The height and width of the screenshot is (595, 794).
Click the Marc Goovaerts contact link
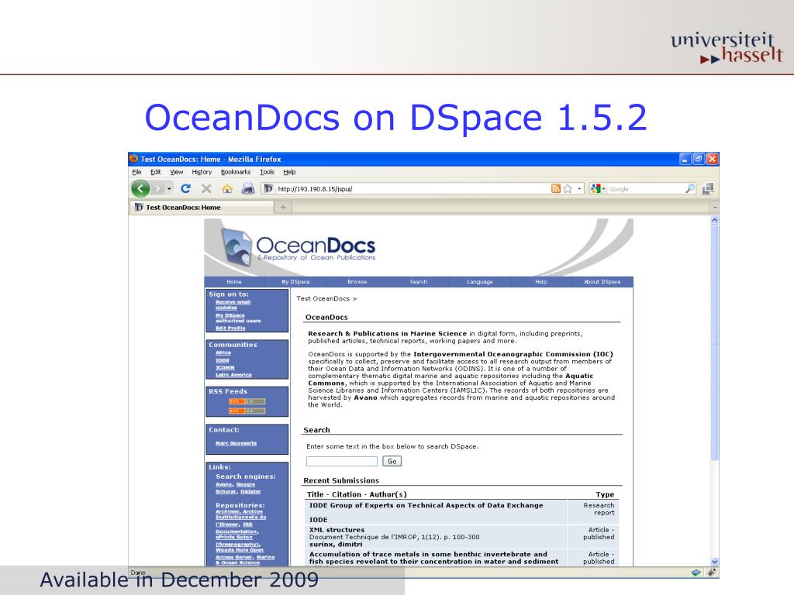[x=236, y=443]
